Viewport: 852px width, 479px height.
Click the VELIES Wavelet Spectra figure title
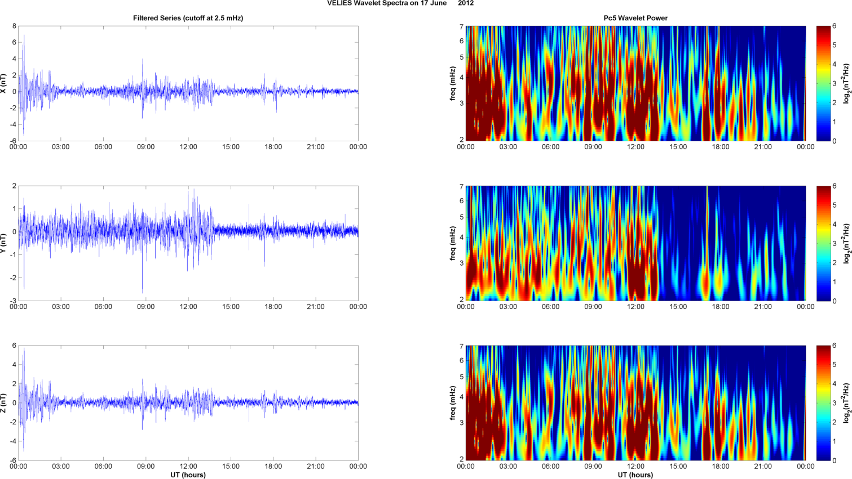[x=400, y=3]
